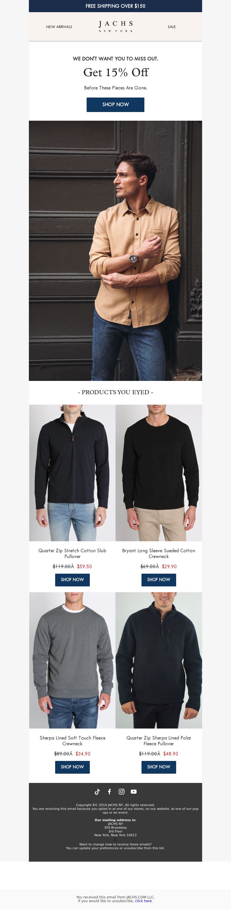Shop the Sherpa Lined Soft Touch Fleece Crewneck

tap(72, 766)
